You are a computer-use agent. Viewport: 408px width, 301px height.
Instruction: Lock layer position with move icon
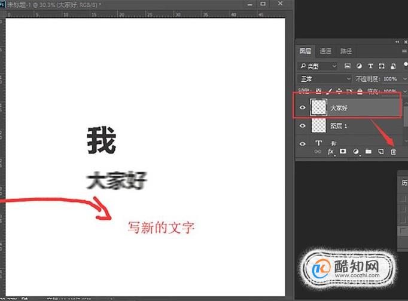(339, 91)
